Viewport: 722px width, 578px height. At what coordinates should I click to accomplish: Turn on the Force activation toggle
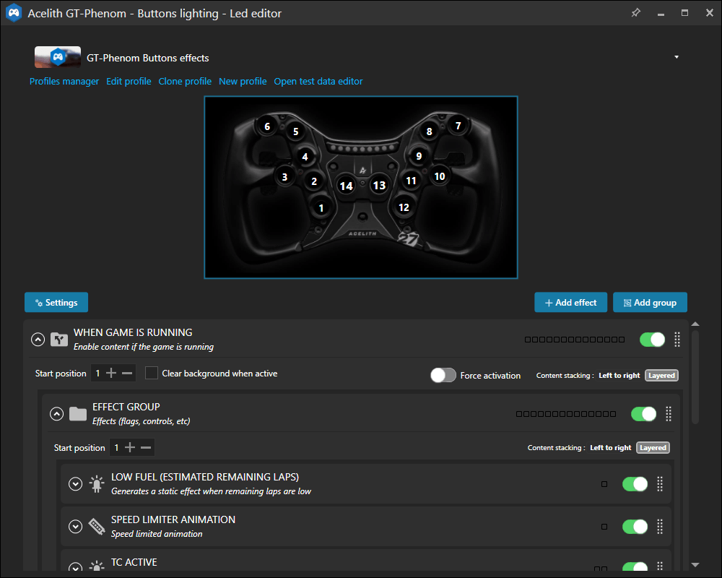pyautogui.click(x=443, y=375)
